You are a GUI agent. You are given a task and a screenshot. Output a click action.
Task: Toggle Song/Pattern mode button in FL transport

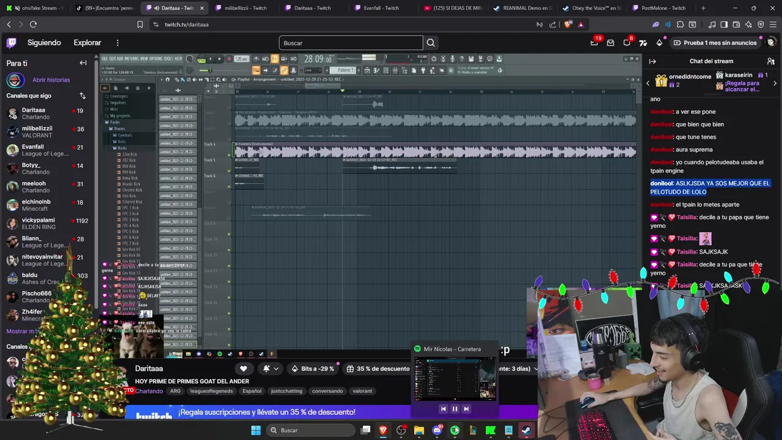tap(201, 59)
